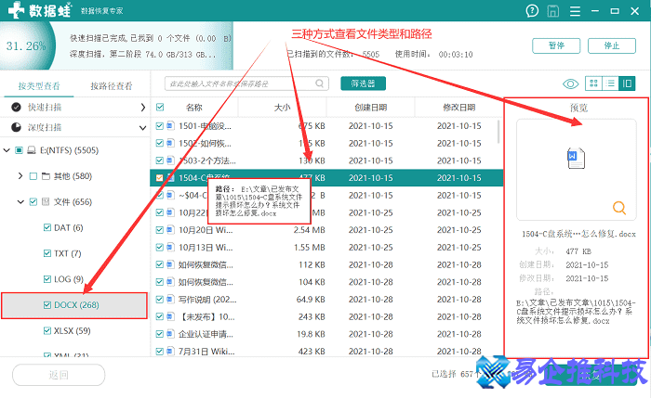Sort by 创建日期 column header
Image resolution: width=651 pixels, height=398 pixels.
(x=371, y=108)
